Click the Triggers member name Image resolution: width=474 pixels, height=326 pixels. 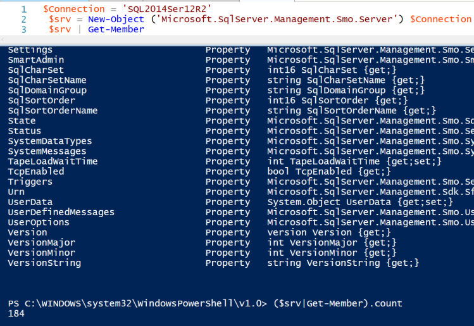30,182
